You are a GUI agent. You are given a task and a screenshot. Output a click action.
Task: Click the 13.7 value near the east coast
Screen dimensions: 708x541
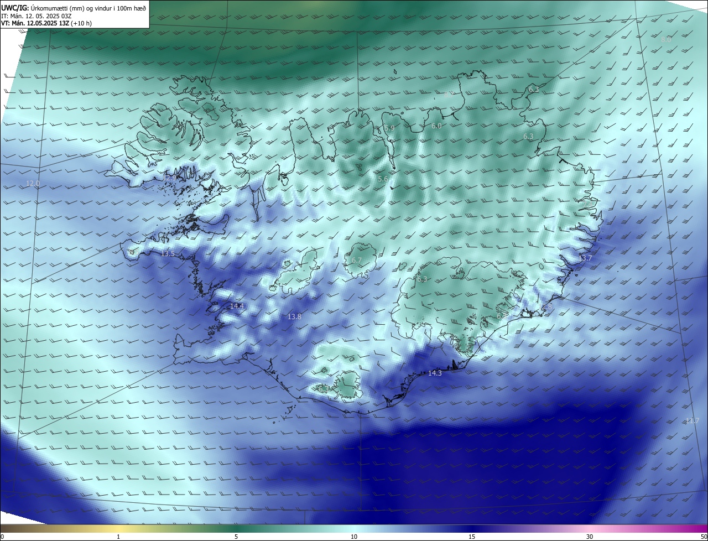(585, 258)
